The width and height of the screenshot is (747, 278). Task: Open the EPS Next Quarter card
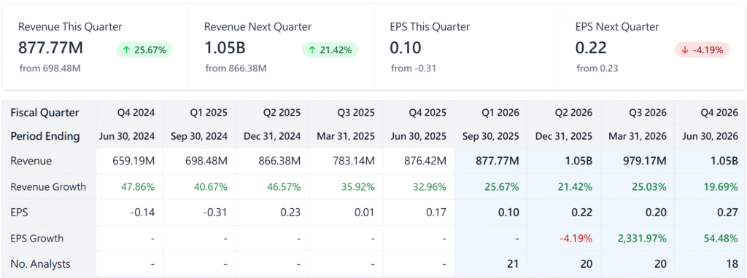pyautogui.click(x=652, y=47)
